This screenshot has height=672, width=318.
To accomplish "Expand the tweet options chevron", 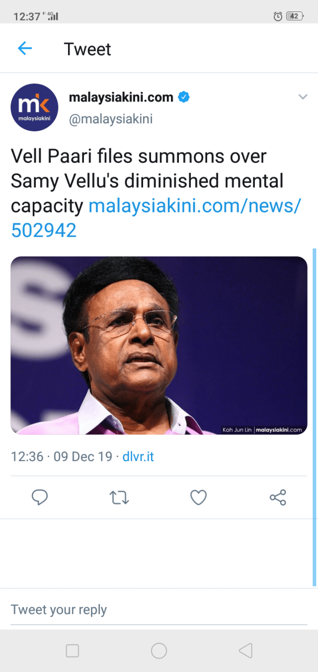I will click(x=303, y=97).
